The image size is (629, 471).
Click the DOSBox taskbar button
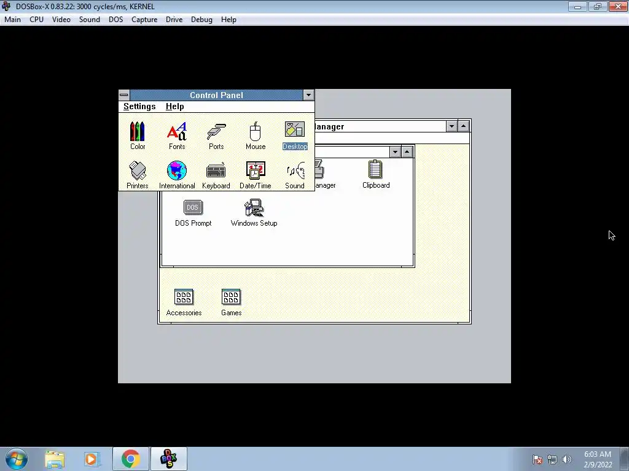pos(168,459)
